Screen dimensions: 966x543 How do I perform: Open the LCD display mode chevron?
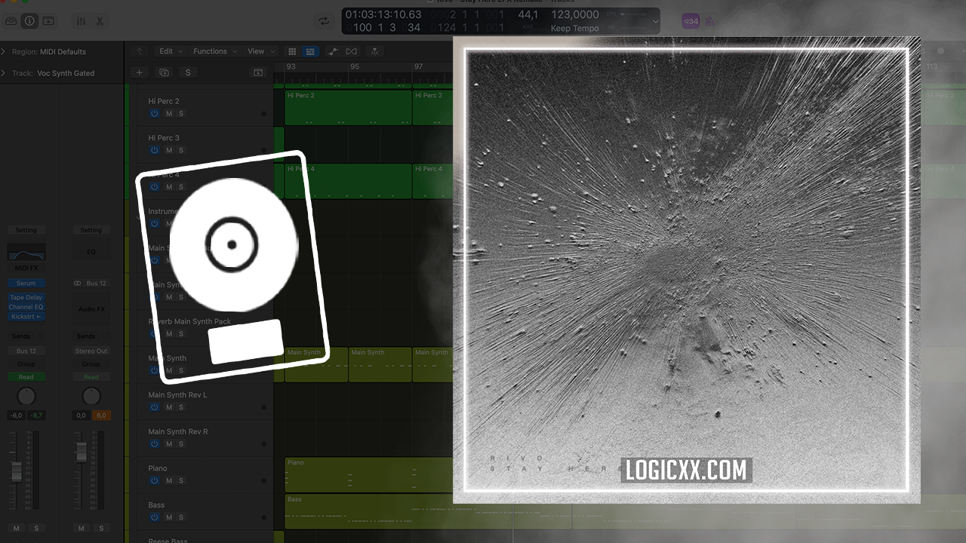pyautogui.click(x=655, y=21)
